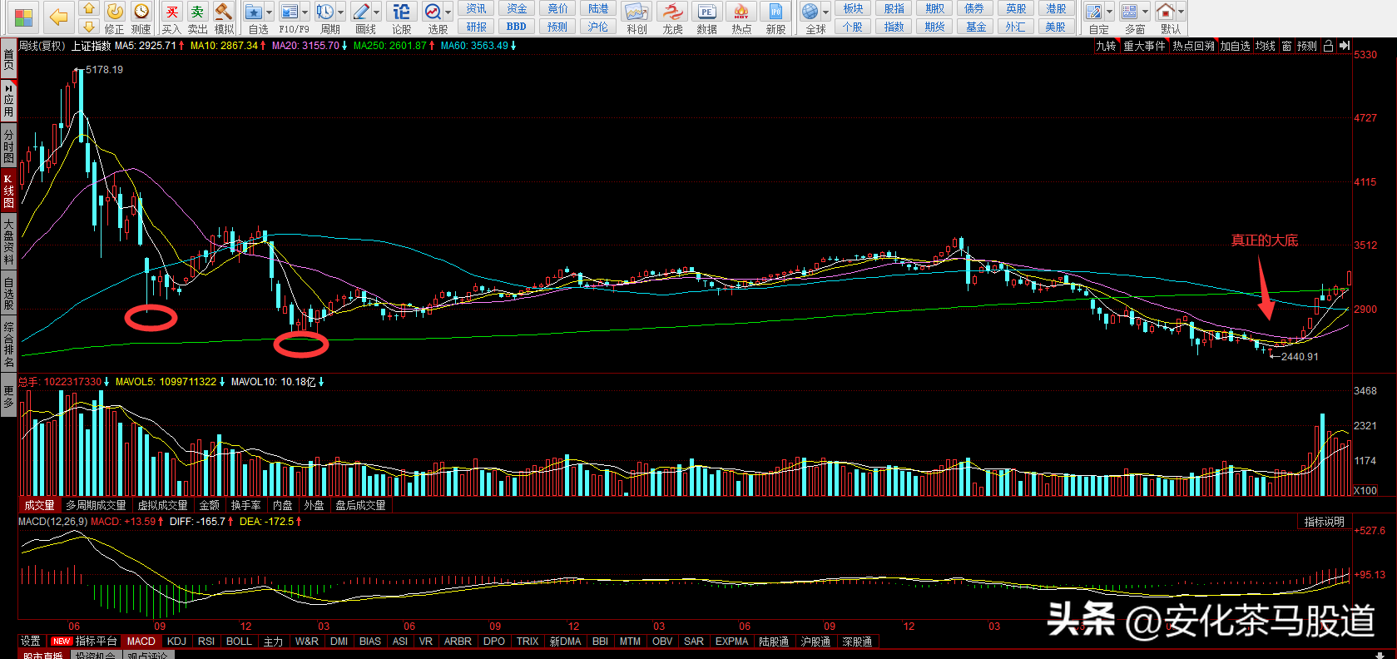Screen dimensions: 1397x659
Task: Expand the 画线 drawing tools dropdown arrow
Action: click(376, 12)
